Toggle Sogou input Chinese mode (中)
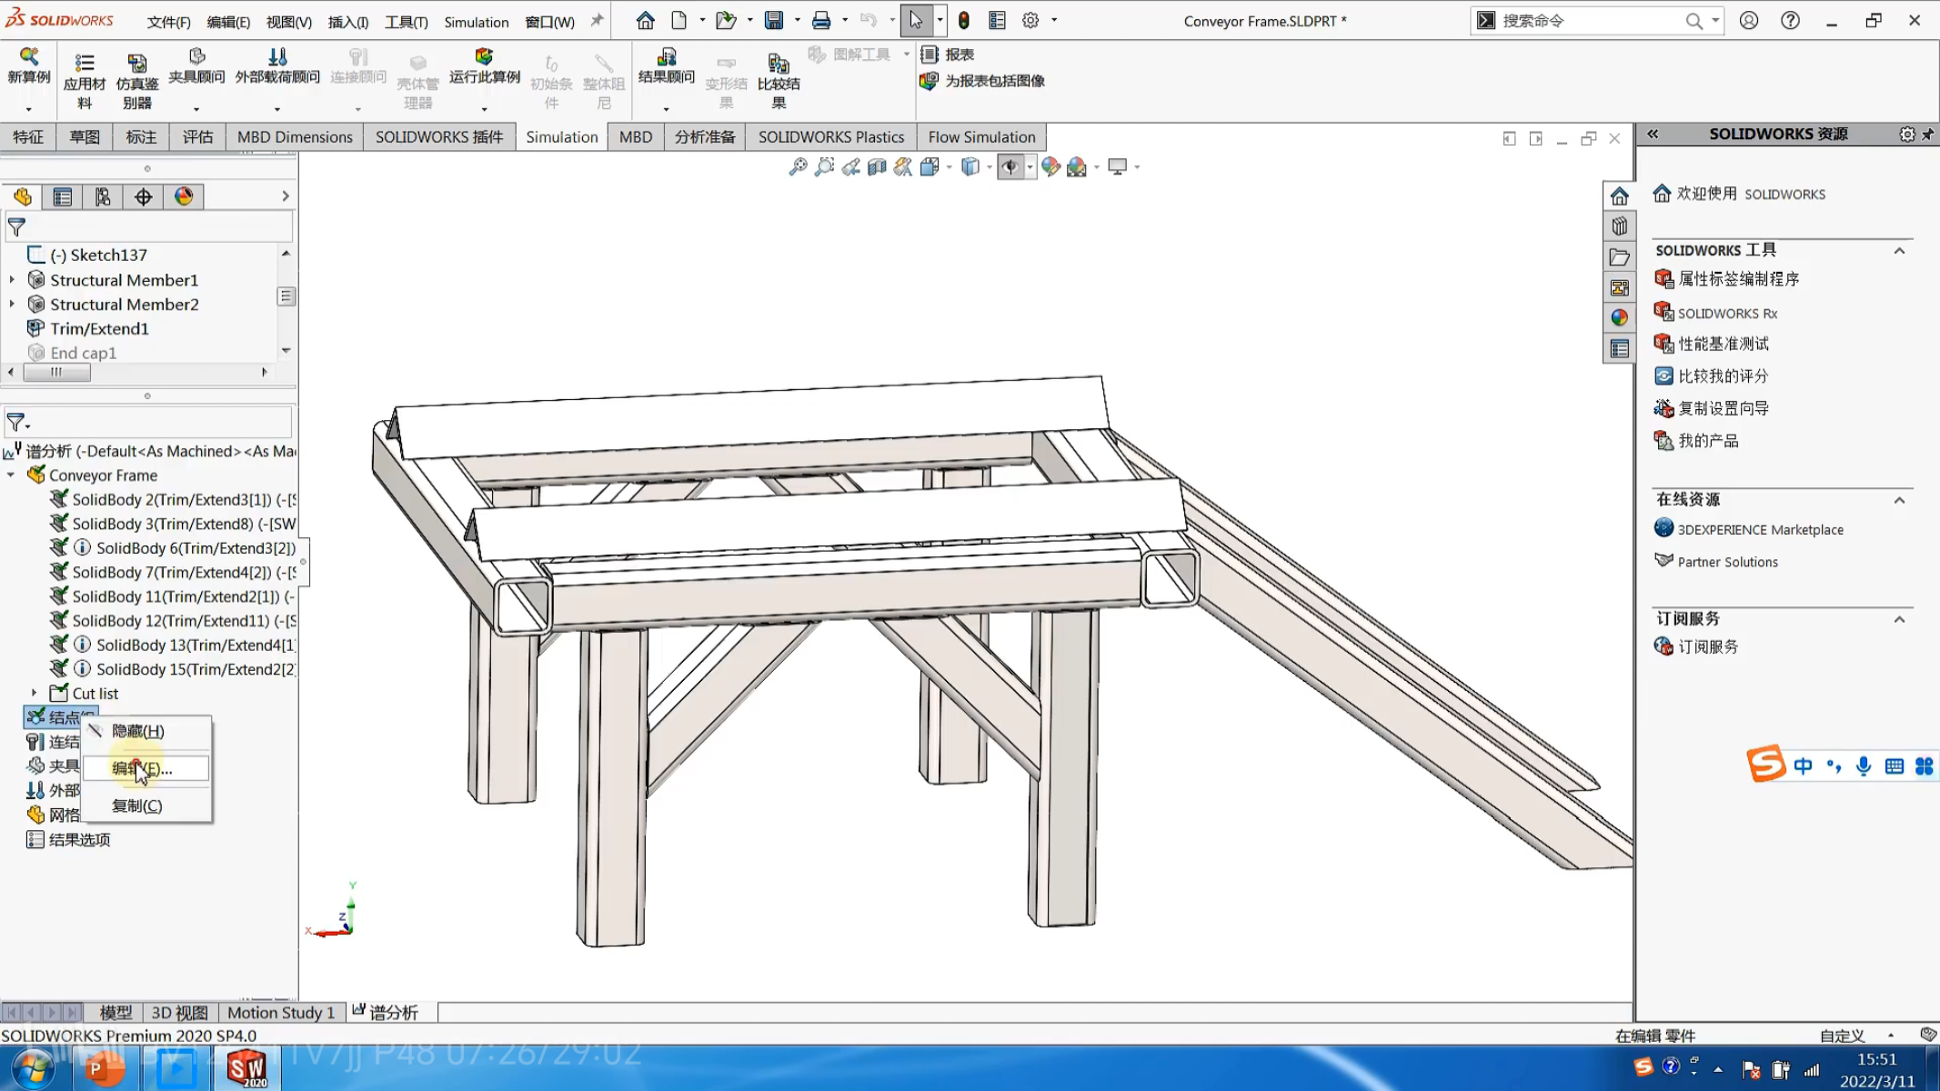The height and width of the screenshot is (1091, 1940). click(1803, 766)
